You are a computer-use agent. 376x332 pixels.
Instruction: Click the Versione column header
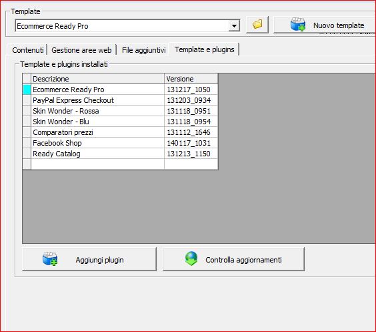tap(191, 79)
